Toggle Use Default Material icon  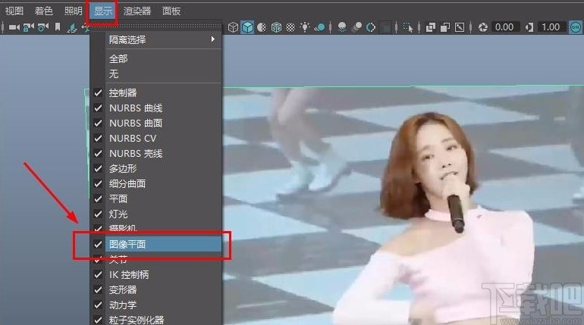click(262, 27)
